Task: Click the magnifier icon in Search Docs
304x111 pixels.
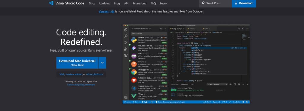Action: pos(203,3)
